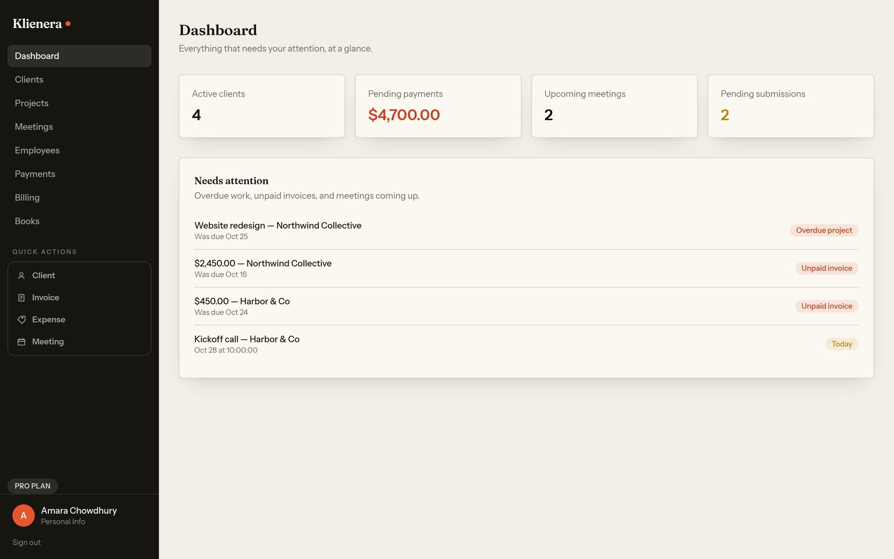Click the Pending submissions card

pyautogui.click(x=791, y=106)
